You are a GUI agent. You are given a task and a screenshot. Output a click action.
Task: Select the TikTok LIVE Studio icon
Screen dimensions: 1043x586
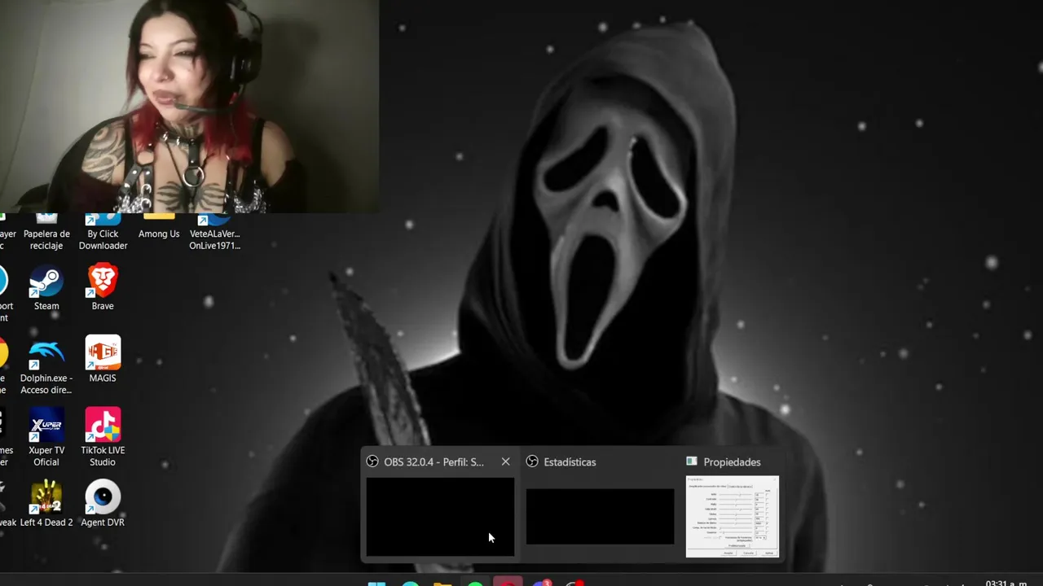[103, 438]
